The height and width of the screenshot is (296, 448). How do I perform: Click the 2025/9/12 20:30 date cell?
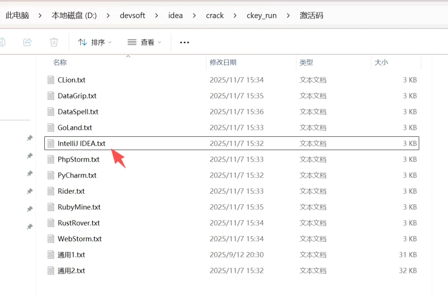236,255
